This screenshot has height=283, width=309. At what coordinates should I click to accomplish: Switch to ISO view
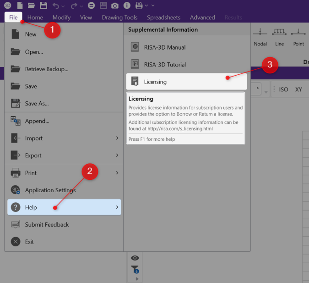point(283,89)
